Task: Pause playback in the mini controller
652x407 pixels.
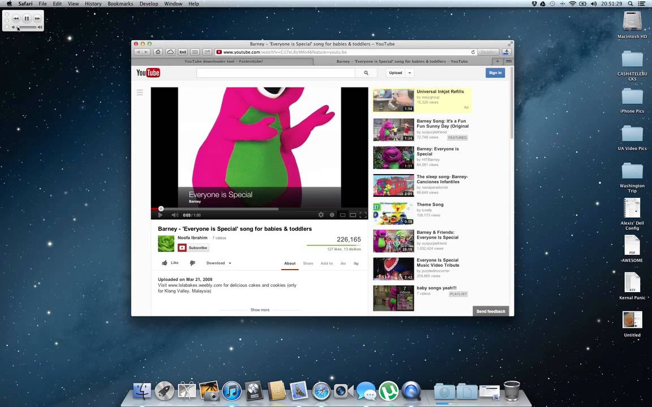Action: point(27,18)
